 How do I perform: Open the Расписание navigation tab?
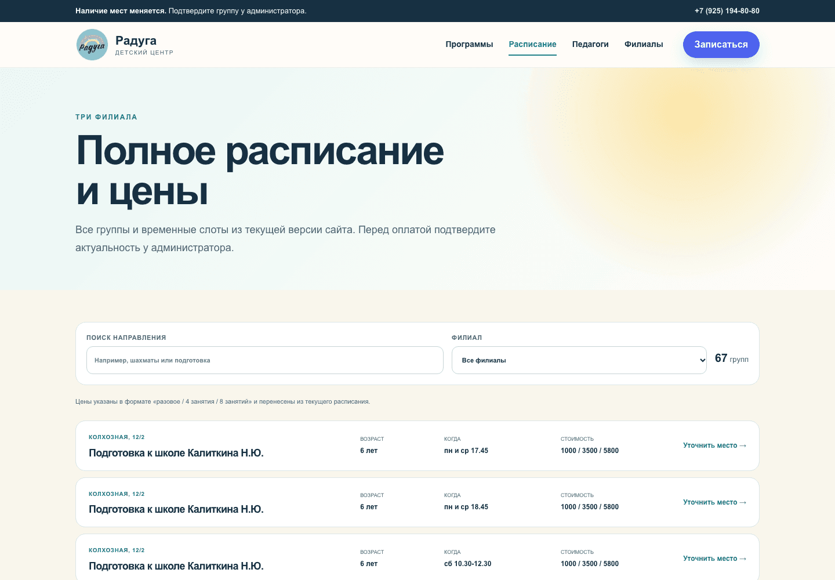532,44
